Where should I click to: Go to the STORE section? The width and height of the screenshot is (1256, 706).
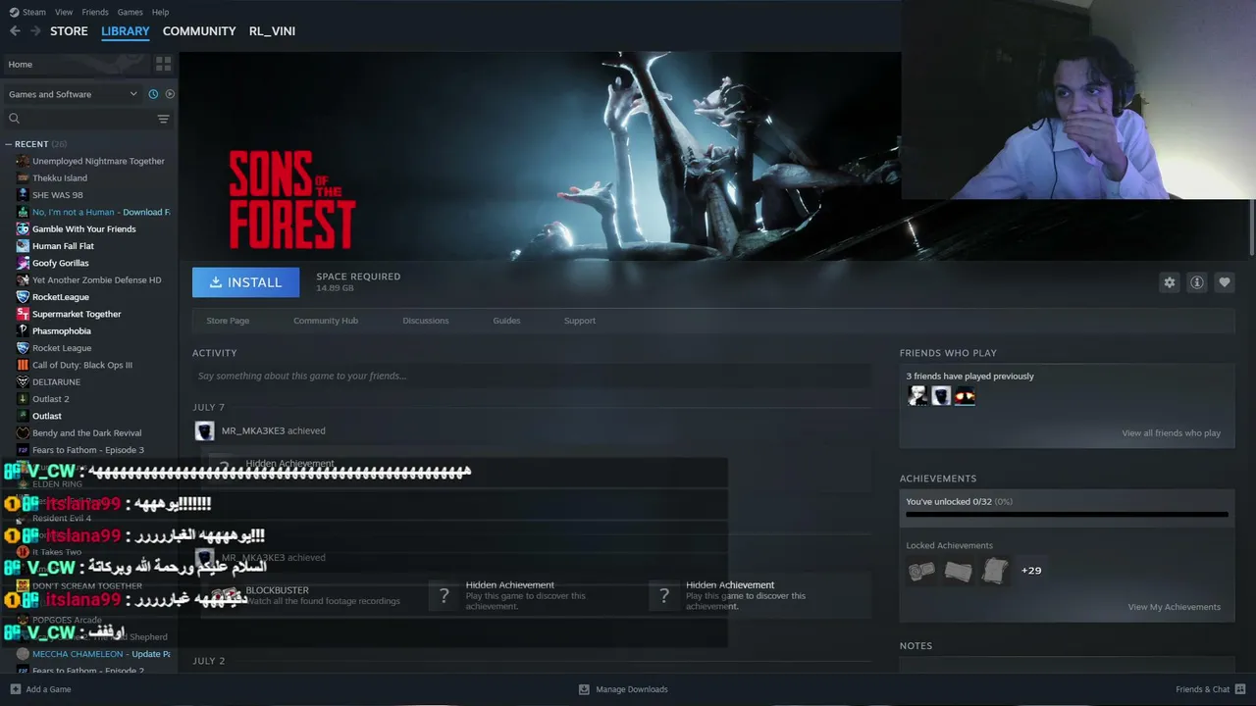(x=69, y=31)
